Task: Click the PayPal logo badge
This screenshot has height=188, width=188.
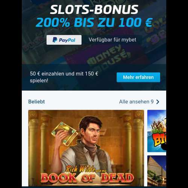Action: (x=64, y=40)
